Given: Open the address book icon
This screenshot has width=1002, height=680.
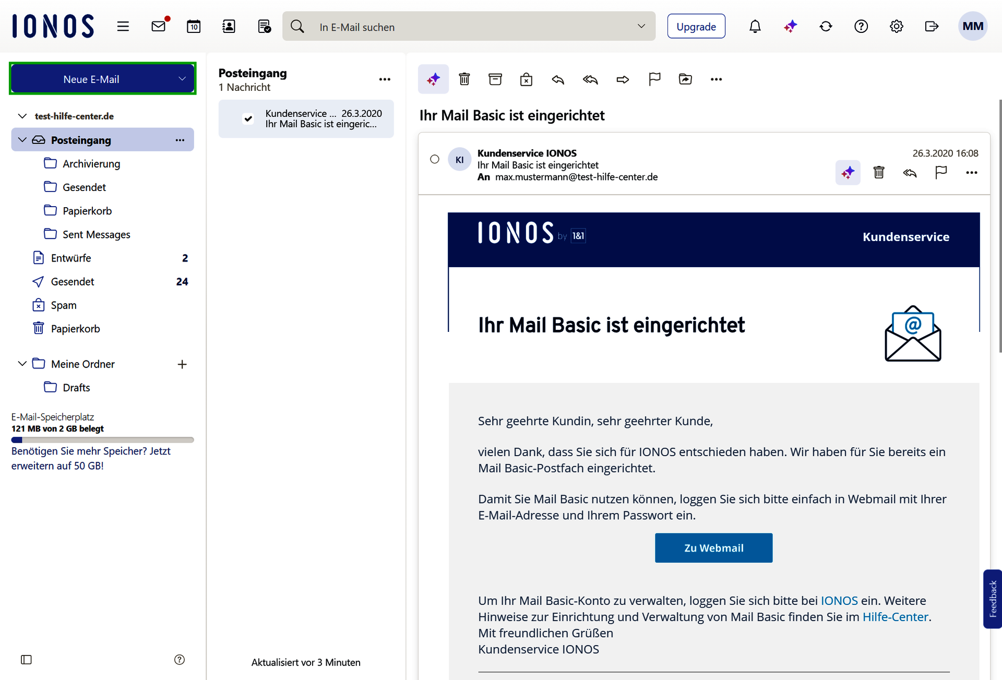Looking at the screenshot, I should (x=229, y=26).
